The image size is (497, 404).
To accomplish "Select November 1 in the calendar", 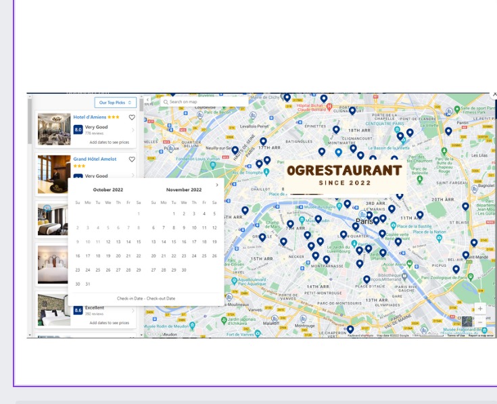I will (x=174, y=213).
